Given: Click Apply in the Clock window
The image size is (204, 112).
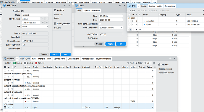Looking at the screenshot, I should pos(110,44).
